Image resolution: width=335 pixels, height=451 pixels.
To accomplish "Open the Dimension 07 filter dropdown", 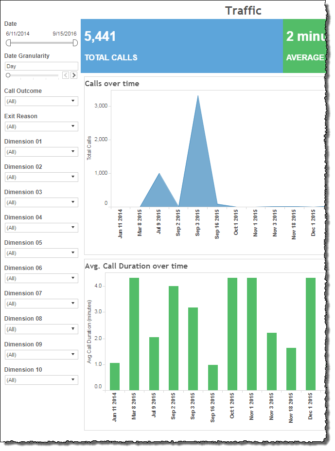I will pyautogui.click(x=41, y=304).
